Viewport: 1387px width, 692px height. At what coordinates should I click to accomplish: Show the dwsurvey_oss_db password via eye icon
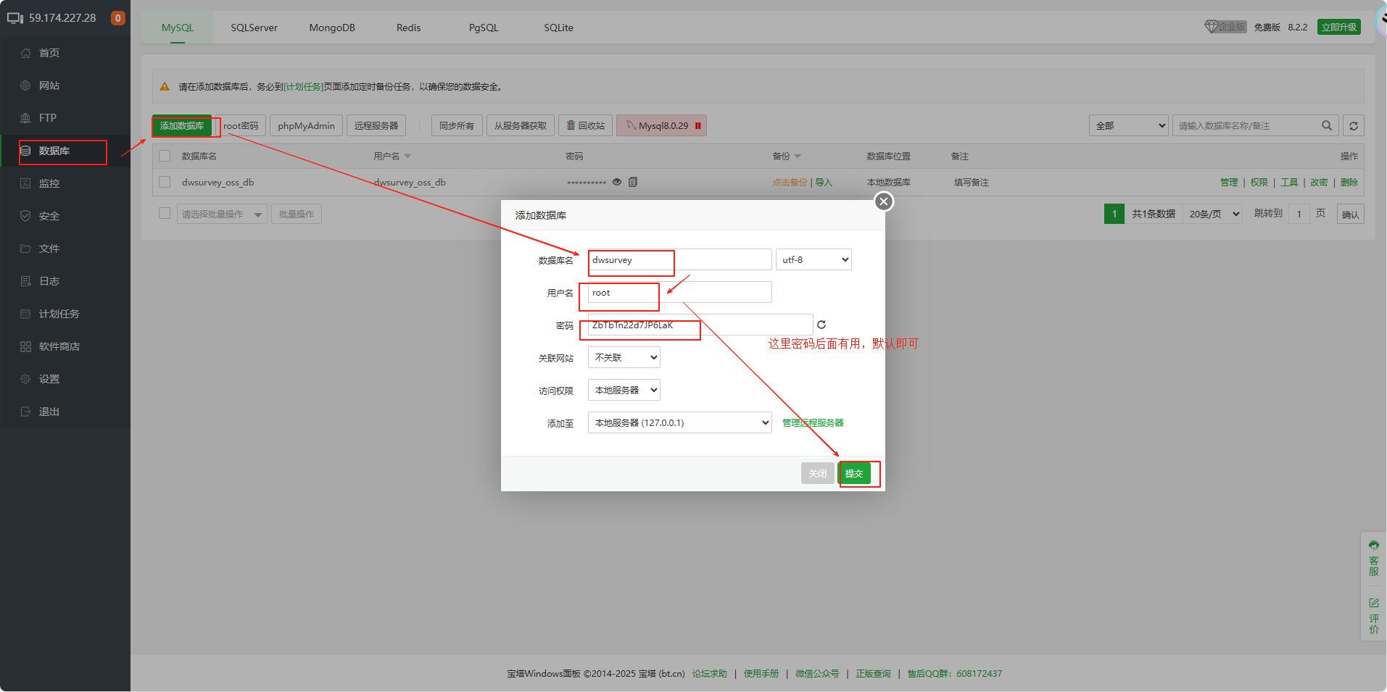point(617,182)
